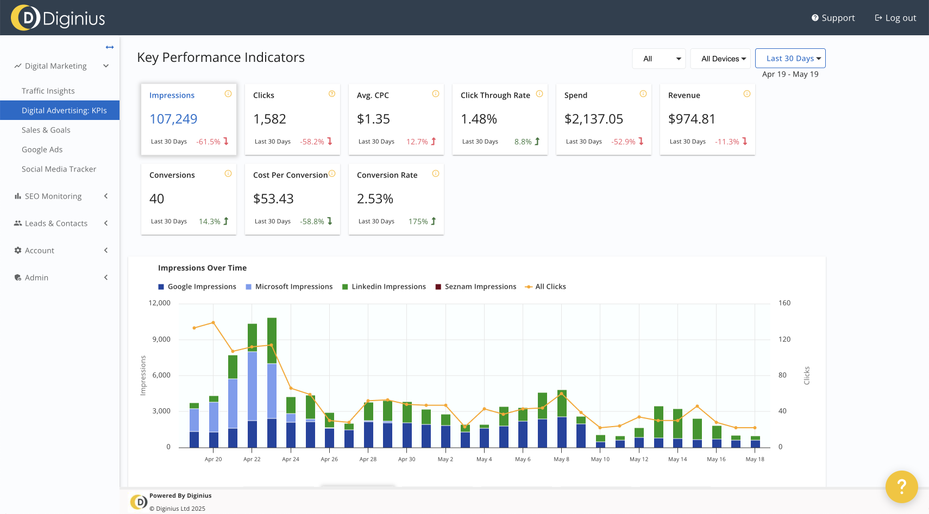The image size is (929, 514).
Task: Open Traffic Insights in the sidebar
Action: coord(48,91)
